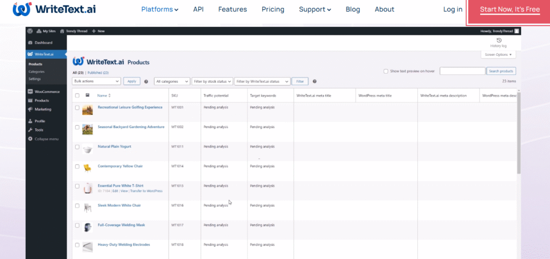The image size is (550, 259).
Task: Click the Collapse menu sidebar icon
Action: (31, 139)
